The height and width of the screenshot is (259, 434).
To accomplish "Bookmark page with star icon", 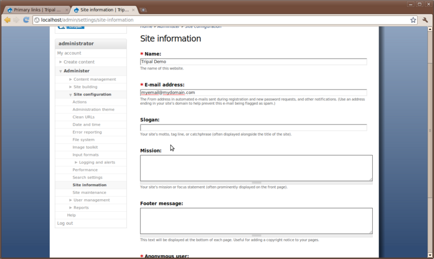I will [413, 20].
